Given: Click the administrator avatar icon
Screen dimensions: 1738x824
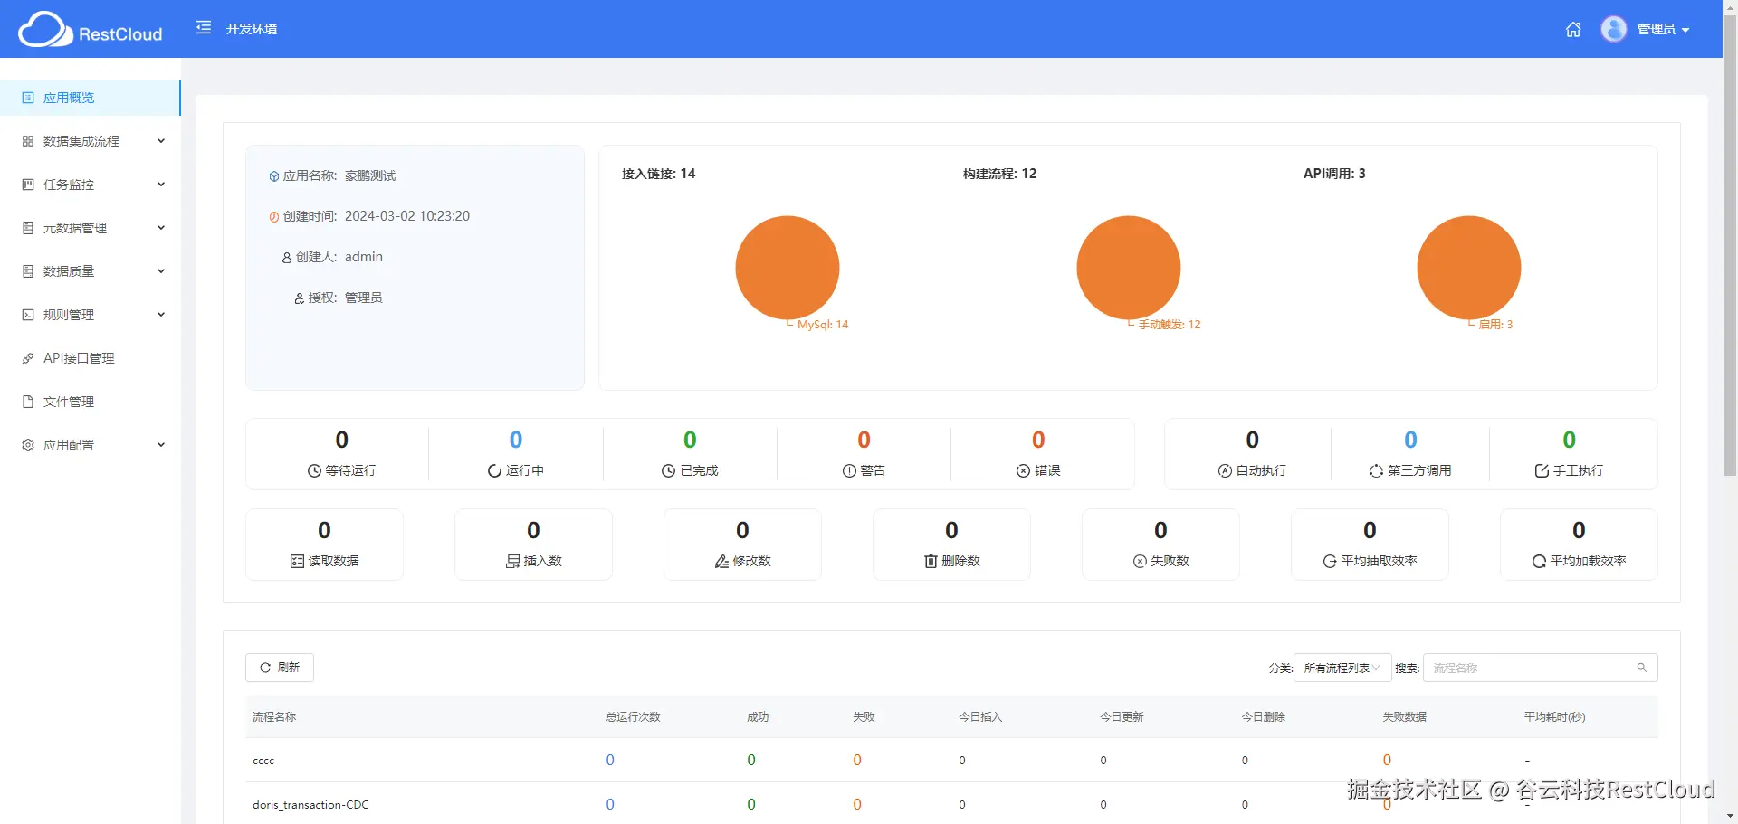Looking at the screenshot, I should [x=1613, y=29].
